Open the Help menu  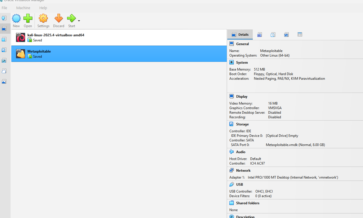click(x=43, y=8)
